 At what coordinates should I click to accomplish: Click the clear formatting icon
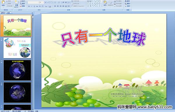[x=51, y=2]
